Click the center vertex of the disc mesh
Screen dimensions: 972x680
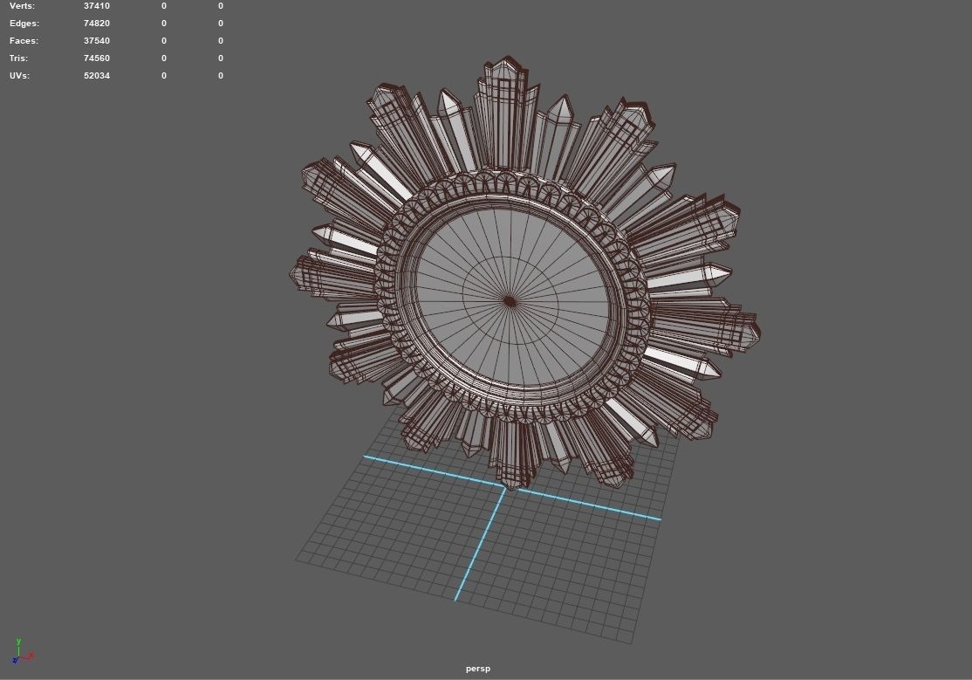[510, 301]
